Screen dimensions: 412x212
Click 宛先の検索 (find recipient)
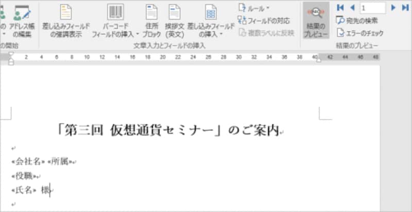357,20
